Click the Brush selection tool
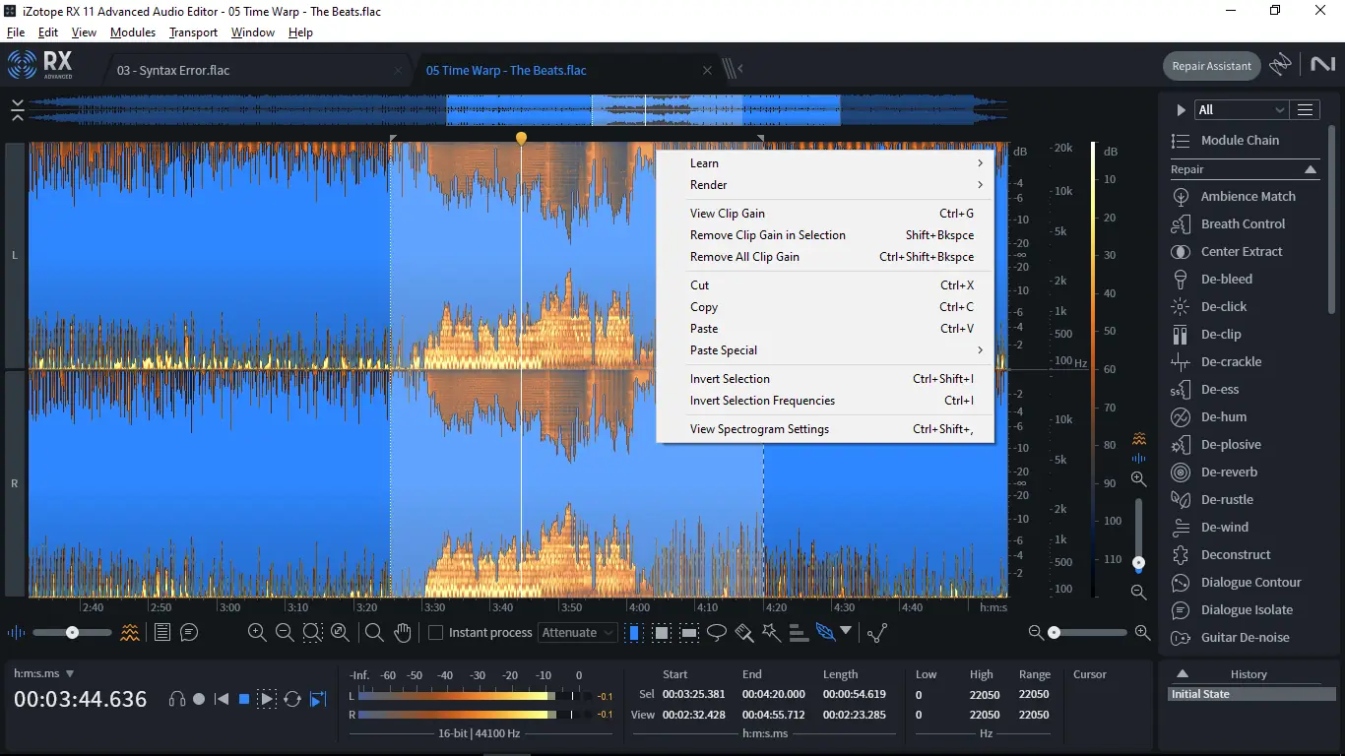Screen dimensions: 1345x756 point(744,633)
